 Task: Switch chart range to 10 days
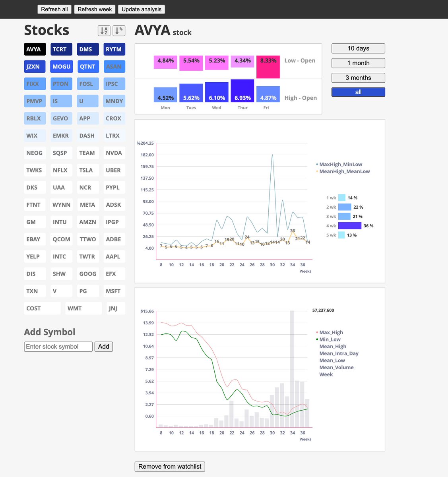pos(358,48)
